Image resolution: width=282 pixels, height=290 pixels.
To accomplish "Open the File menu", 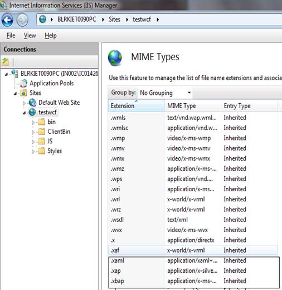I will 11,36.
